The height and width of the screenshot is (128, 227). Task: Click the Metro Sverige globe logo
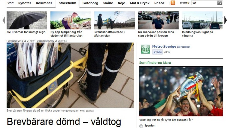pyautogui.click(x=146, y=49)
